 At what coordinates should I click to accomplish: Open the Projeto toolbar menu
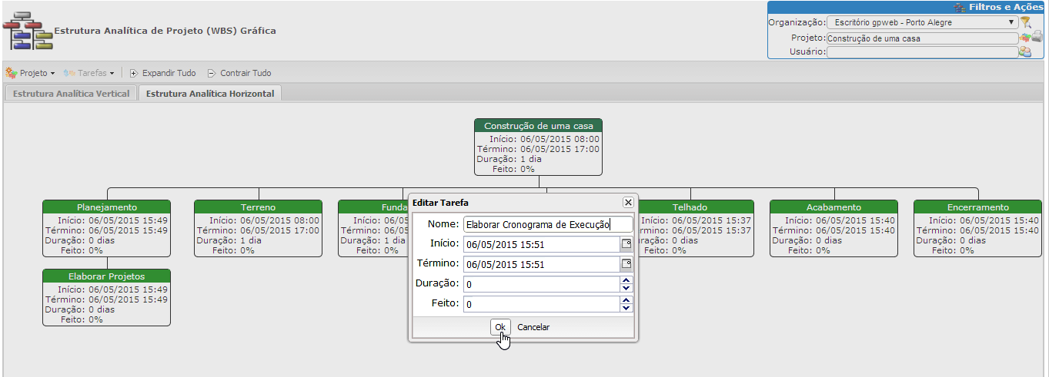[31, 73]
